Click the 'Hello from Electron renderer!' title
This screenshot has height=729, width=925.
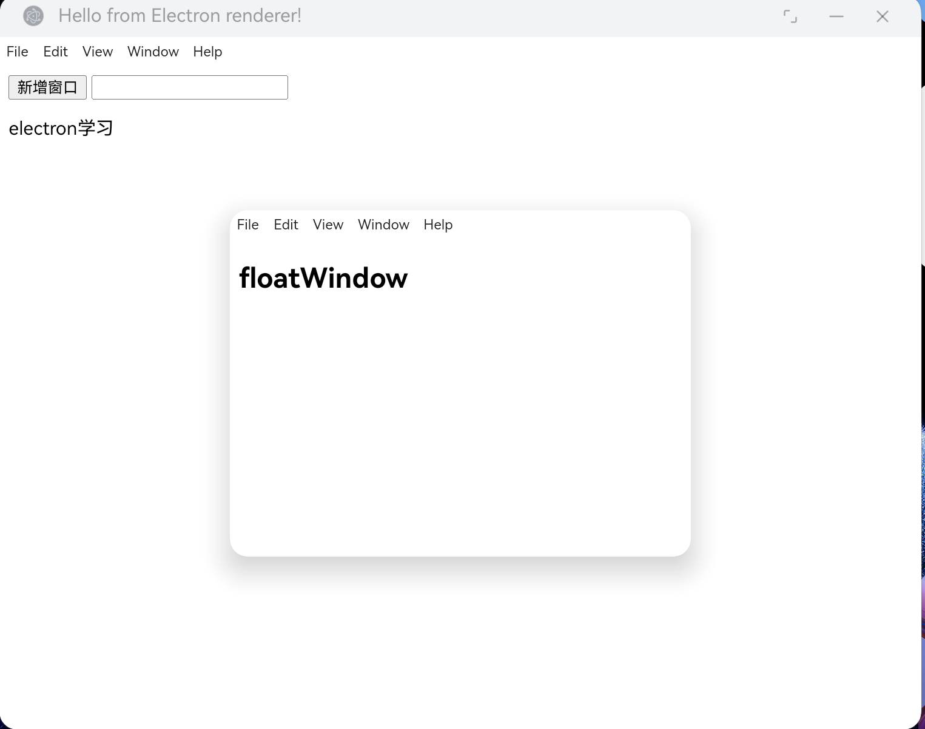180,16
